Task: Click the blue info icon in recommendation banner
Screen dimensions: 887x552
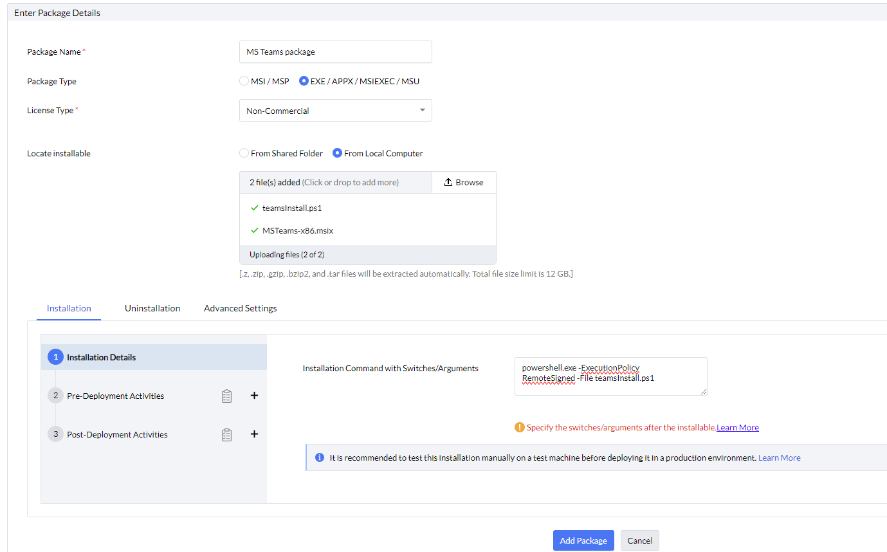Action: [x=320, y=457]
